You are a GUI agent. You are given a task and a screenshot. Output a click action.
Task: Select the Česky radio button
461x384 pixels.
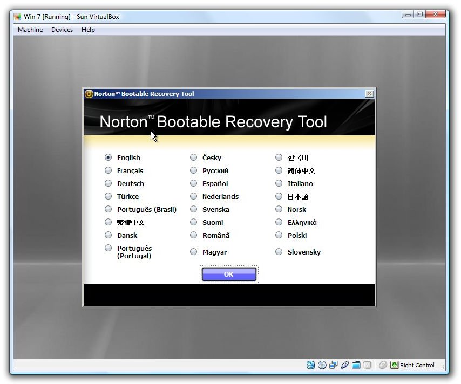click(x=193, y=157)
